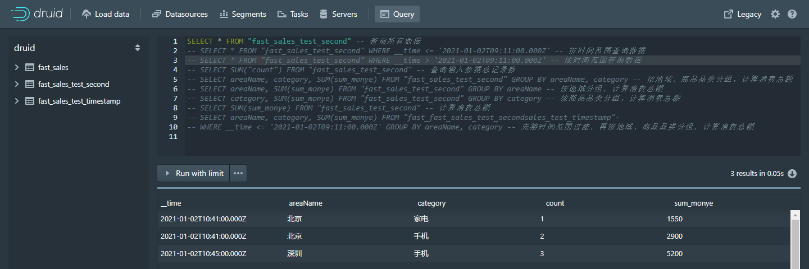Open the run options ellipsis menu
This screenshot has width=809, height=269.
pos(238,173)
